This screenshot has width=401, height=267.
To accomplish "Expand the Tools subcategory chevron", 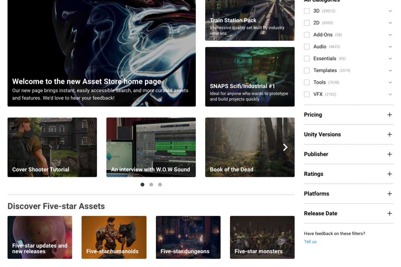I will click(x=390, y=82).
